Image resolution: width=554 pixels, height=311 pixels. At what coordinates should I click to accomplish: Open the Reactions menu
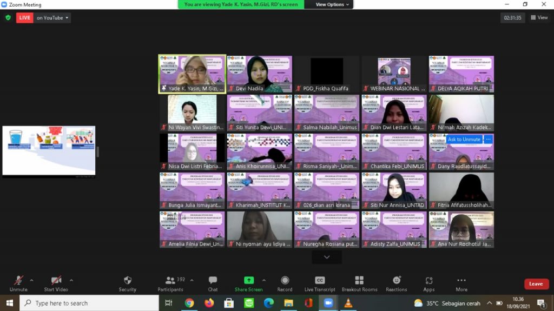click(397, 281)
